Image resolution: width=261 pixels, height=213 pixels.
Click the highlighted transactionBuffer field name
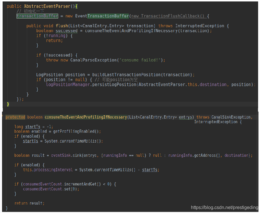pos(37,16)
